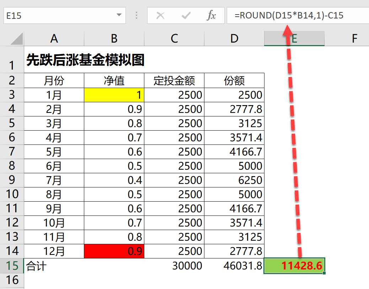Select column A header
This screenshot has height=289, width=369.
pyautogui.click(x=54, y=39)
